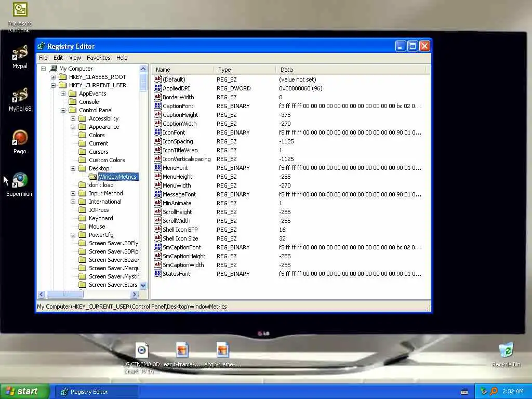Click the Data column header
The image size is (532, 399).
pos(351,70)
